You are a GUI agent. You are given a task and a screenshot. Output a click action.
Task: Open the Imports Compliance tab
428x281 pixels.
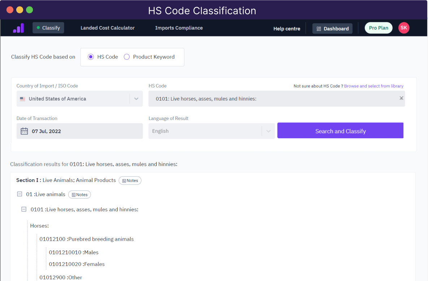(x=179, y=28)
